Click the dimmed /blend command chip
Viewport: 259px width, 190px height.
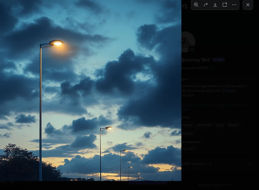coord(233,125)
